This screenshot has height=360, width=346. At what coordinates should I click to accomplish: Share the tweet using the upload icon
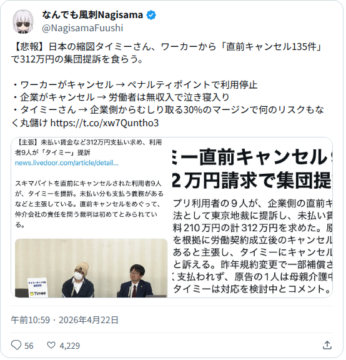click(x=328, y=346)
